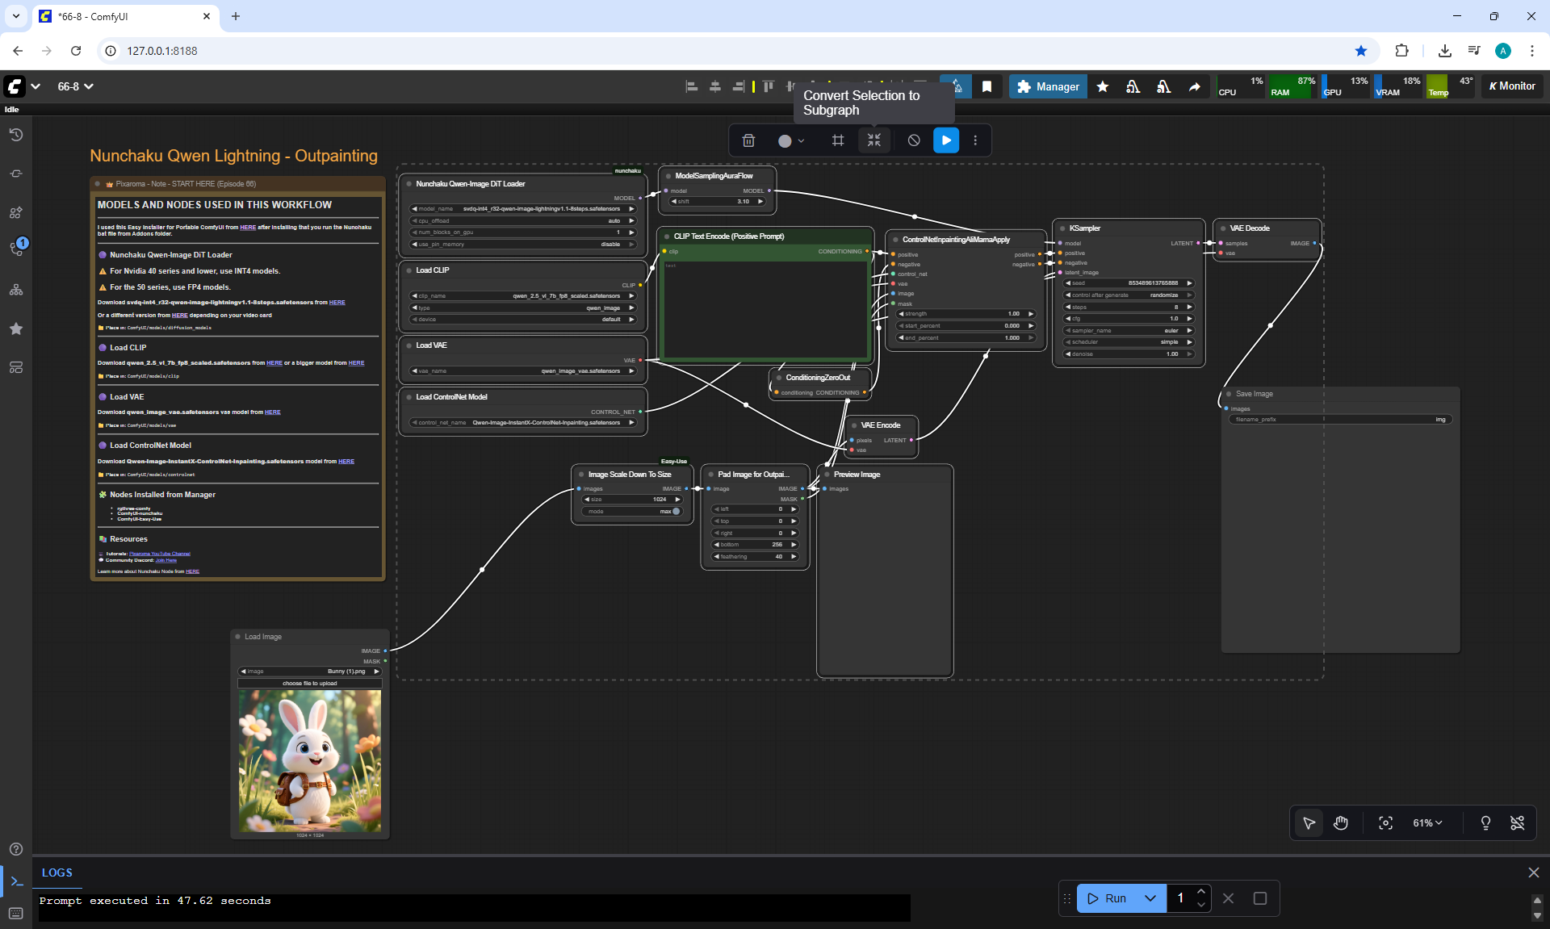The width and height of the screenshot is (1550, 929).
Task: Click the Manager button
Action: point(1048,86)
